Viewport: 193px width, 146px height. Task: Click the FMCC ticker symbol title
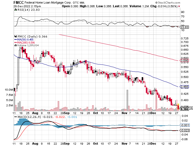click(x=19, y=2)
